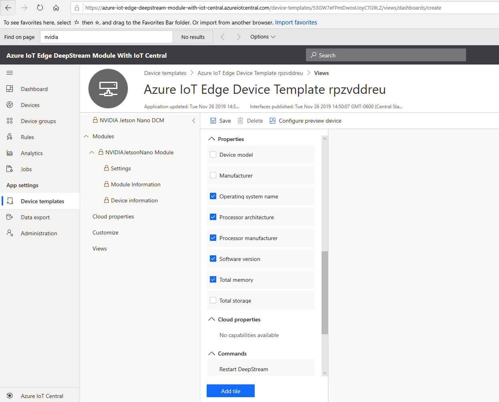499x402 pixels.
Task: Click the Azure IoT Central footer link
Action: click(x=42, y=396)
